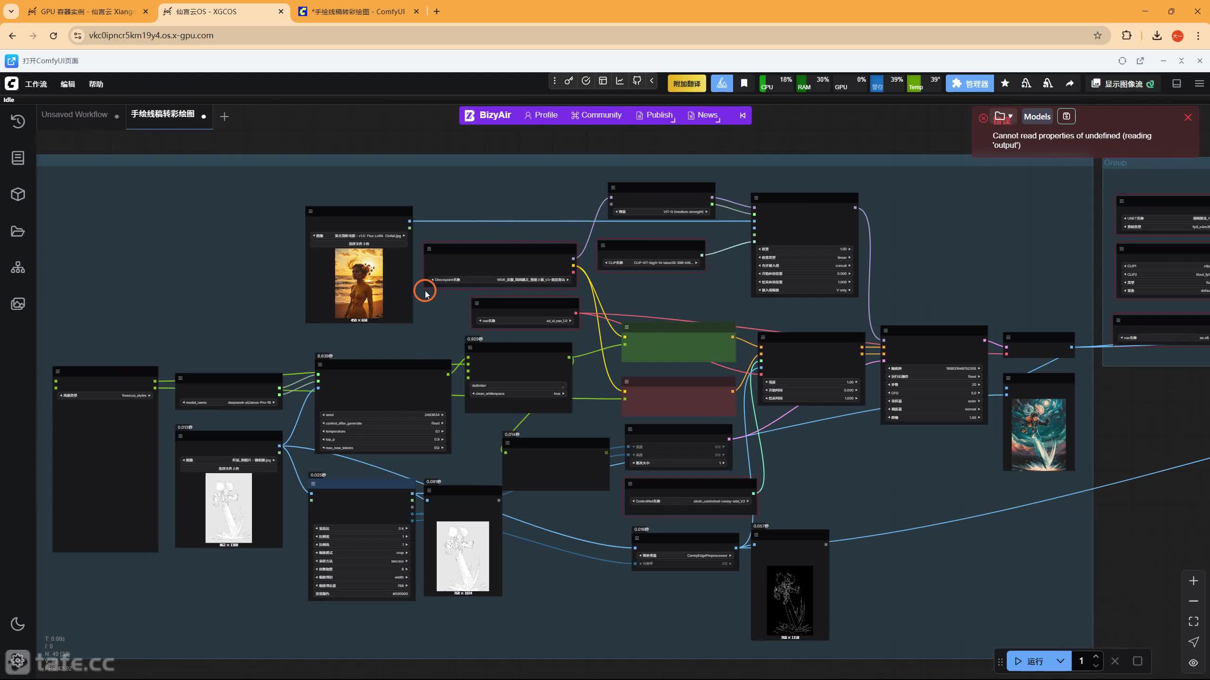Increase batch count with up arrow
The height and width of the screenshot is (680, 1210).
pos(1096,657)
